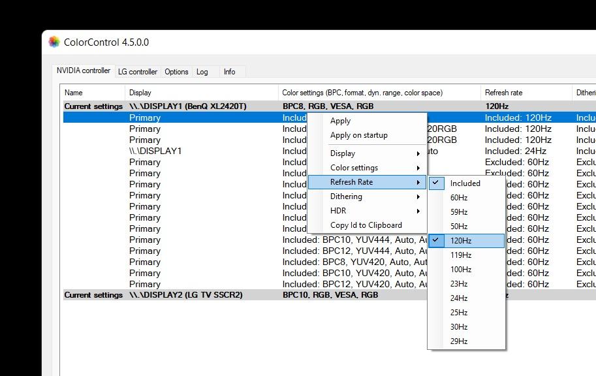The height and width of the screenshot is (376, 596).
Task: Choose Copy Id to Clipboard
Action: 366,225
